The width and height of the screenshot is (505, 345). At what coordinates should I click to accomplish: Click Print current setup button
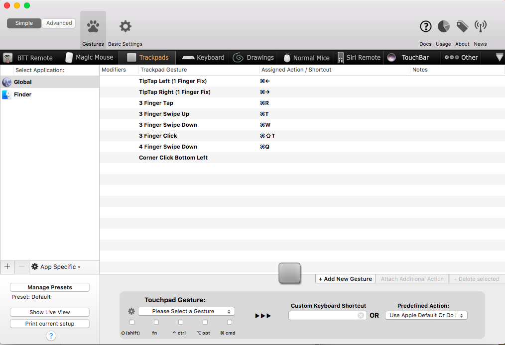click(50, 324)
